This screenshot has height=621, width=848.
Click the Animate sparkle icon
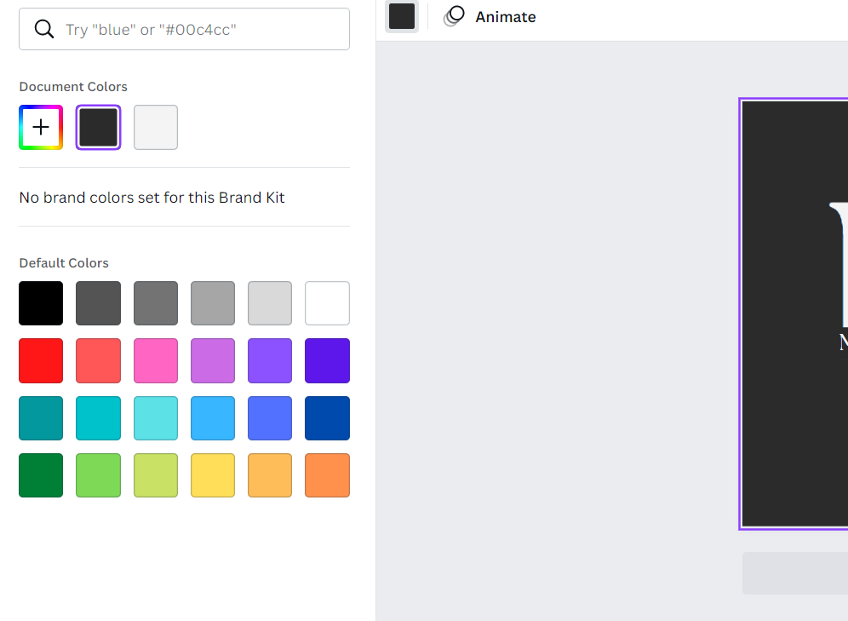454,15
